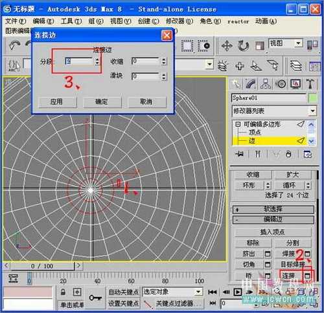Play the animation
The height and width of the screenshot is (313, 324).
[238, 292]
